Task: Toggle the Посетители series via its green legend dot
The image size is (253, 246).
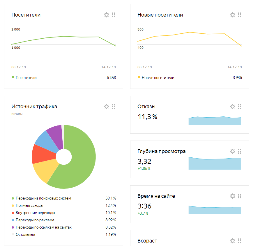Action: tap(12, 78)
